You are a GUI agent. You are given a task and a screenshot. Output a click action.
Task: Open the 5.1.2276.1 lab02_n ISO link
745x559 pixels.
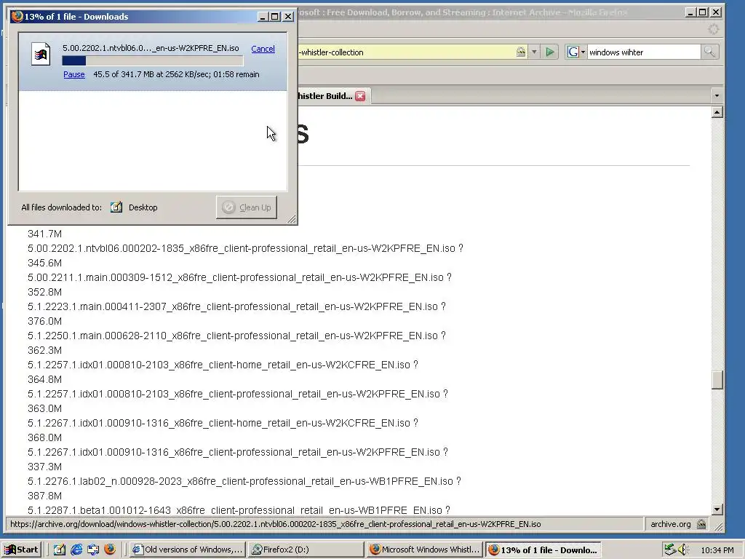pyautogui.click(x=240, y=481)
